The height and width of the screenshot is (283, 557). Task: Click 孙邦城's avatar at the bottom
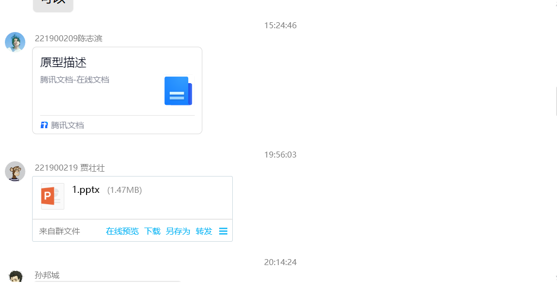pyautogui.click(x=15, y=276)
